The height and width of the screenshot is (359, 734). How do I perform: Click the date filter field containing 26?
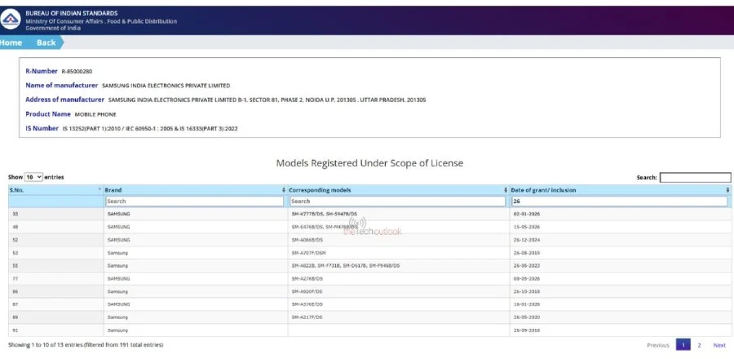619,202
